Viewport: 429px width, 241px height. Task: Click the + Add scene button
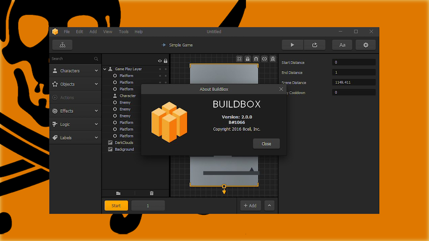[250, 205]
